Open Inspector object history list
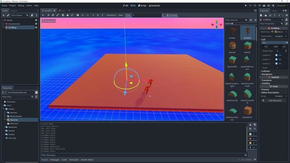The image size is (290, 163). click(286, 15)
